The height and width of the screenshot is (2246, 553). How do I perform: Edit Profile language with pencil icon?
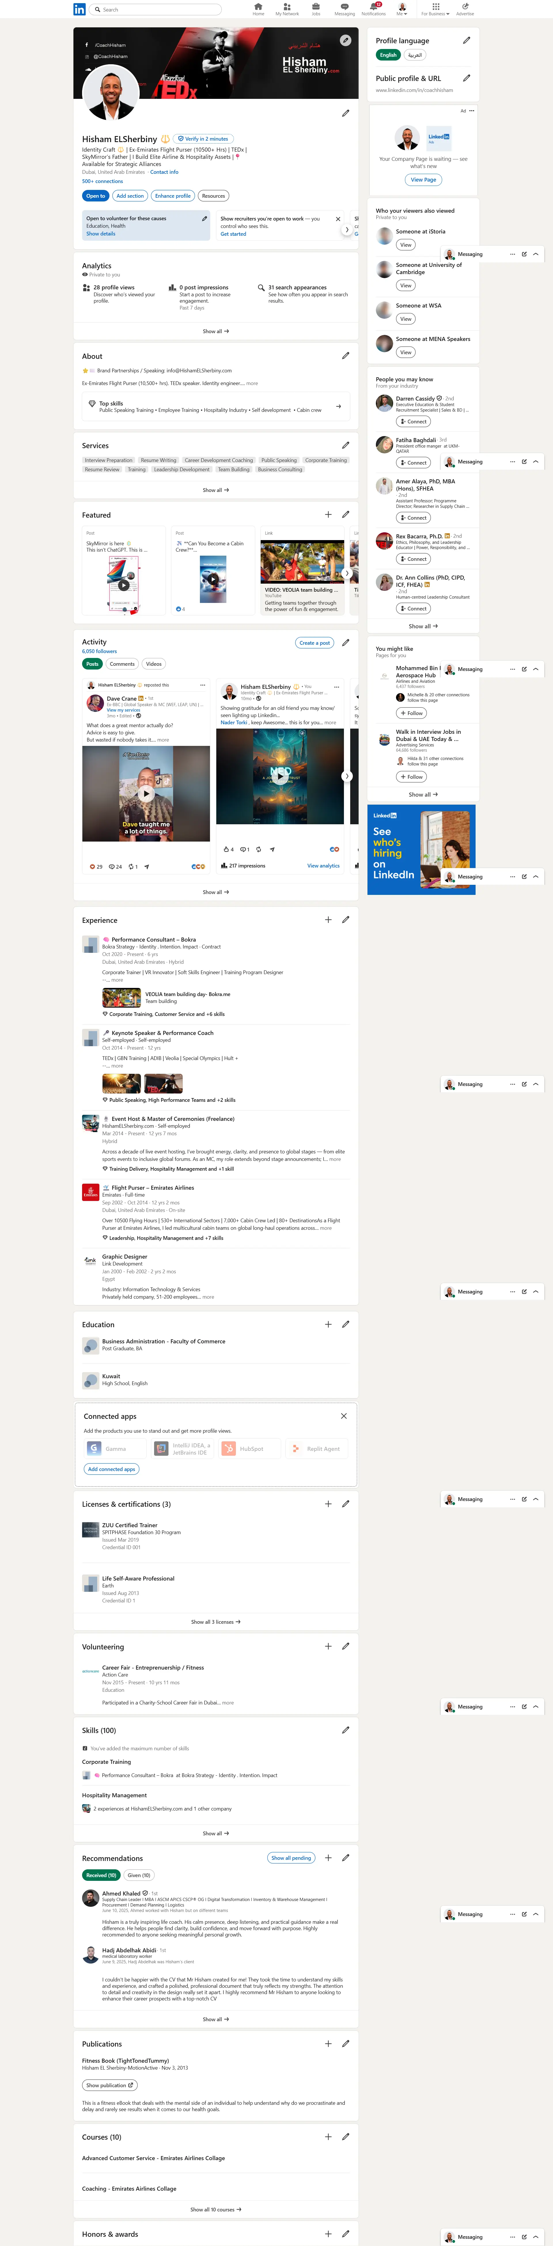click(467, 40)
